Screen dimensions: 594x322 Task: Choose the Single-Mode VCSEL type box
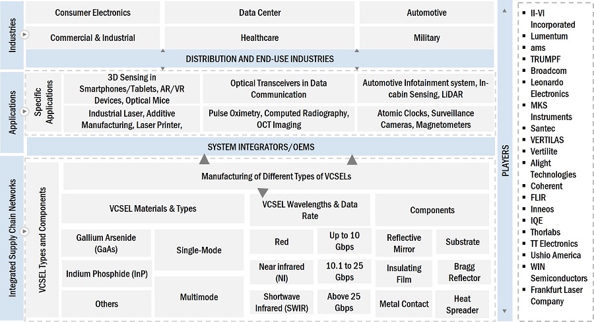click(199, 250)
